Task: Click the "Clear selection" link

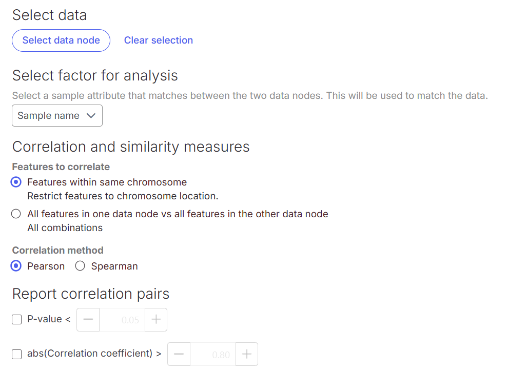Action: [x=159, y=40]
